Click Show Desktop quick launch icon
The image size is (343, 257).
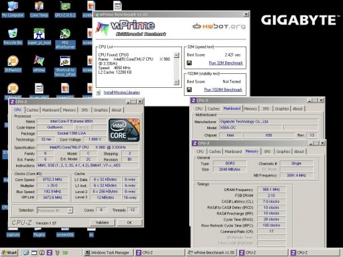tap(34, 252)
